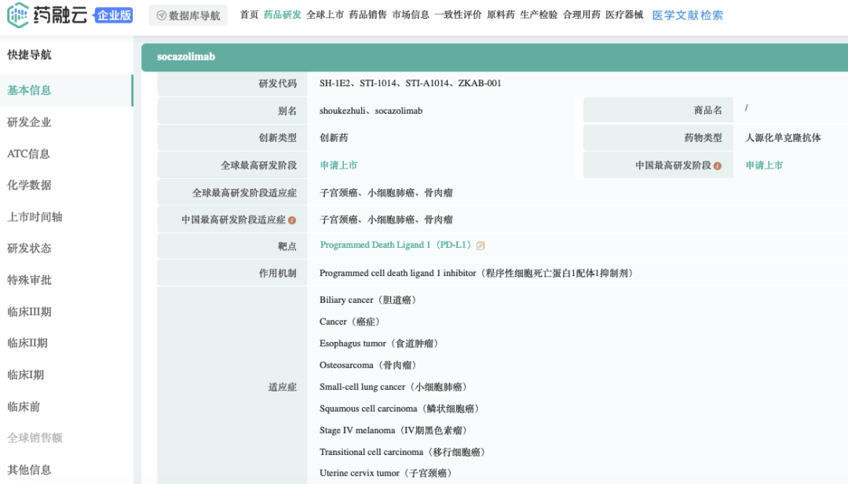Image resolution: width=848 pixels, height=484 pixels.
Task: Jump to 特殊审批 section
Action: [29, 280]
